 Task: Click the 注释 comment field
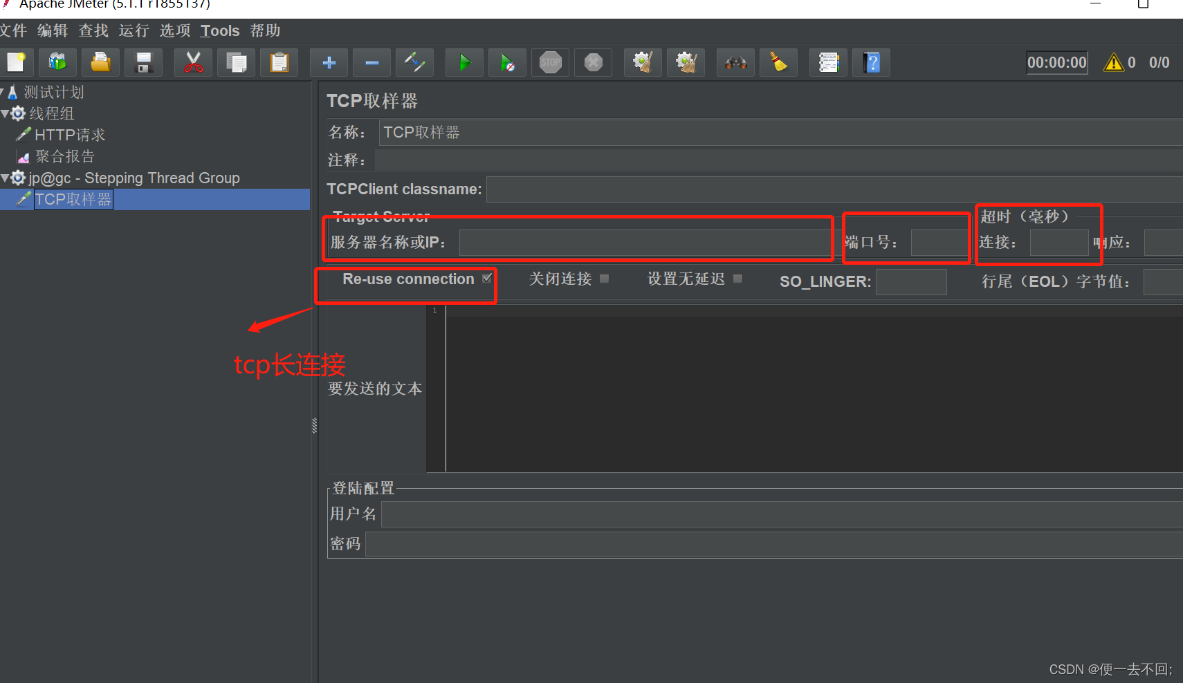point(778,160)
